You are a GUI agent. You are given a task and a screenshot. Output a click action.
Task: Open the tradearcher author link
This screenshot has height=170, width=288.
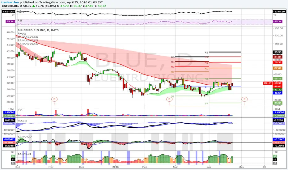(10, 2)
